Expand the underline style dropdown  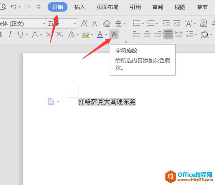pos(27,34)
